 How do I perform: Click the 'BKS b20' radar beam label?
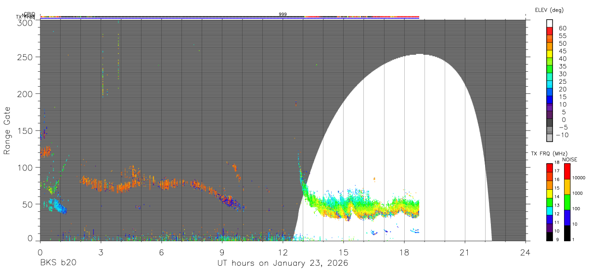tap(58, 263)
